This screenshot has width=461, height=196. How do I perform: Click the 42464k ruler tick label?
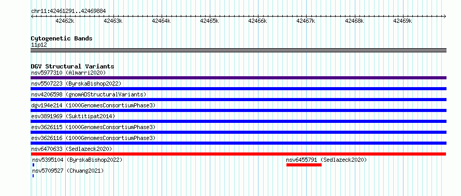pyautogui.click(x=161, y=21)
